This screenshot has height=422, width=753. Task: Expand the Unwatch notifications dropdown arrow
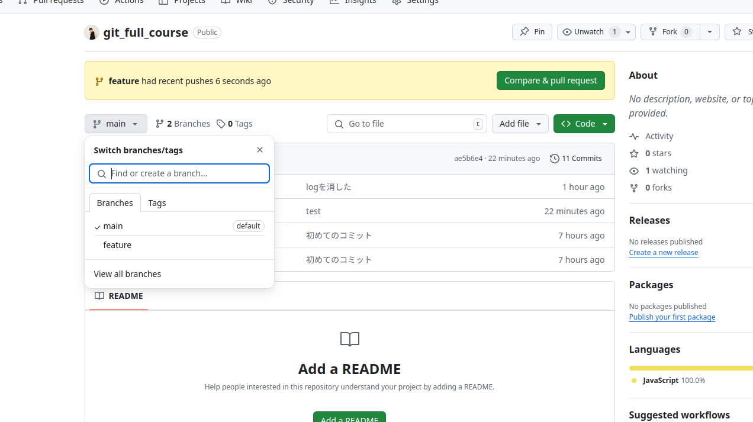point(628,32)
